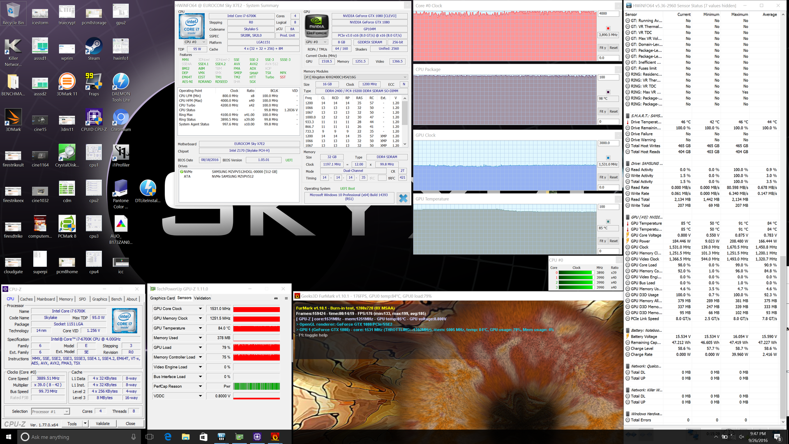The image size is (789, 444).
Task: Select the GPU Power sensor row
Action: click(701, 241)
